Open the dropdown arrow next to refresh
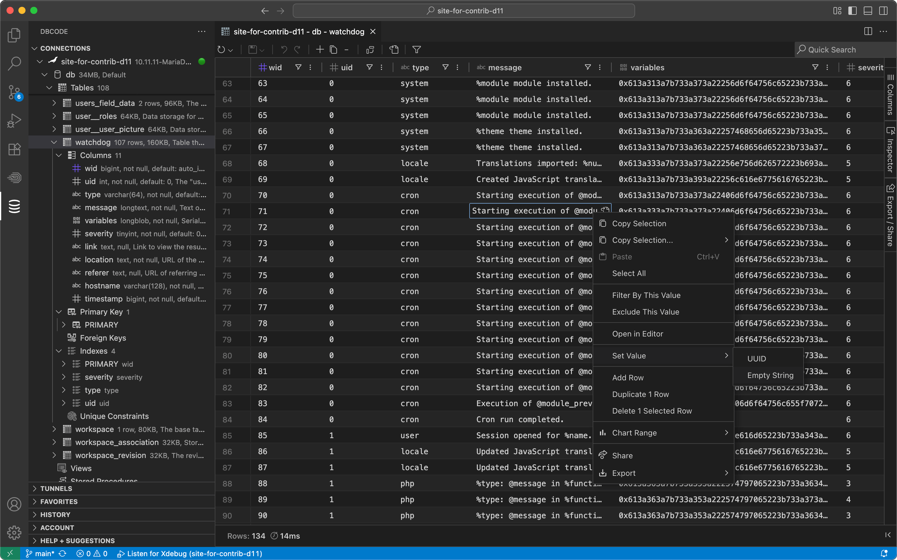The height and width of the screenshot is (560, 897). 230,50
